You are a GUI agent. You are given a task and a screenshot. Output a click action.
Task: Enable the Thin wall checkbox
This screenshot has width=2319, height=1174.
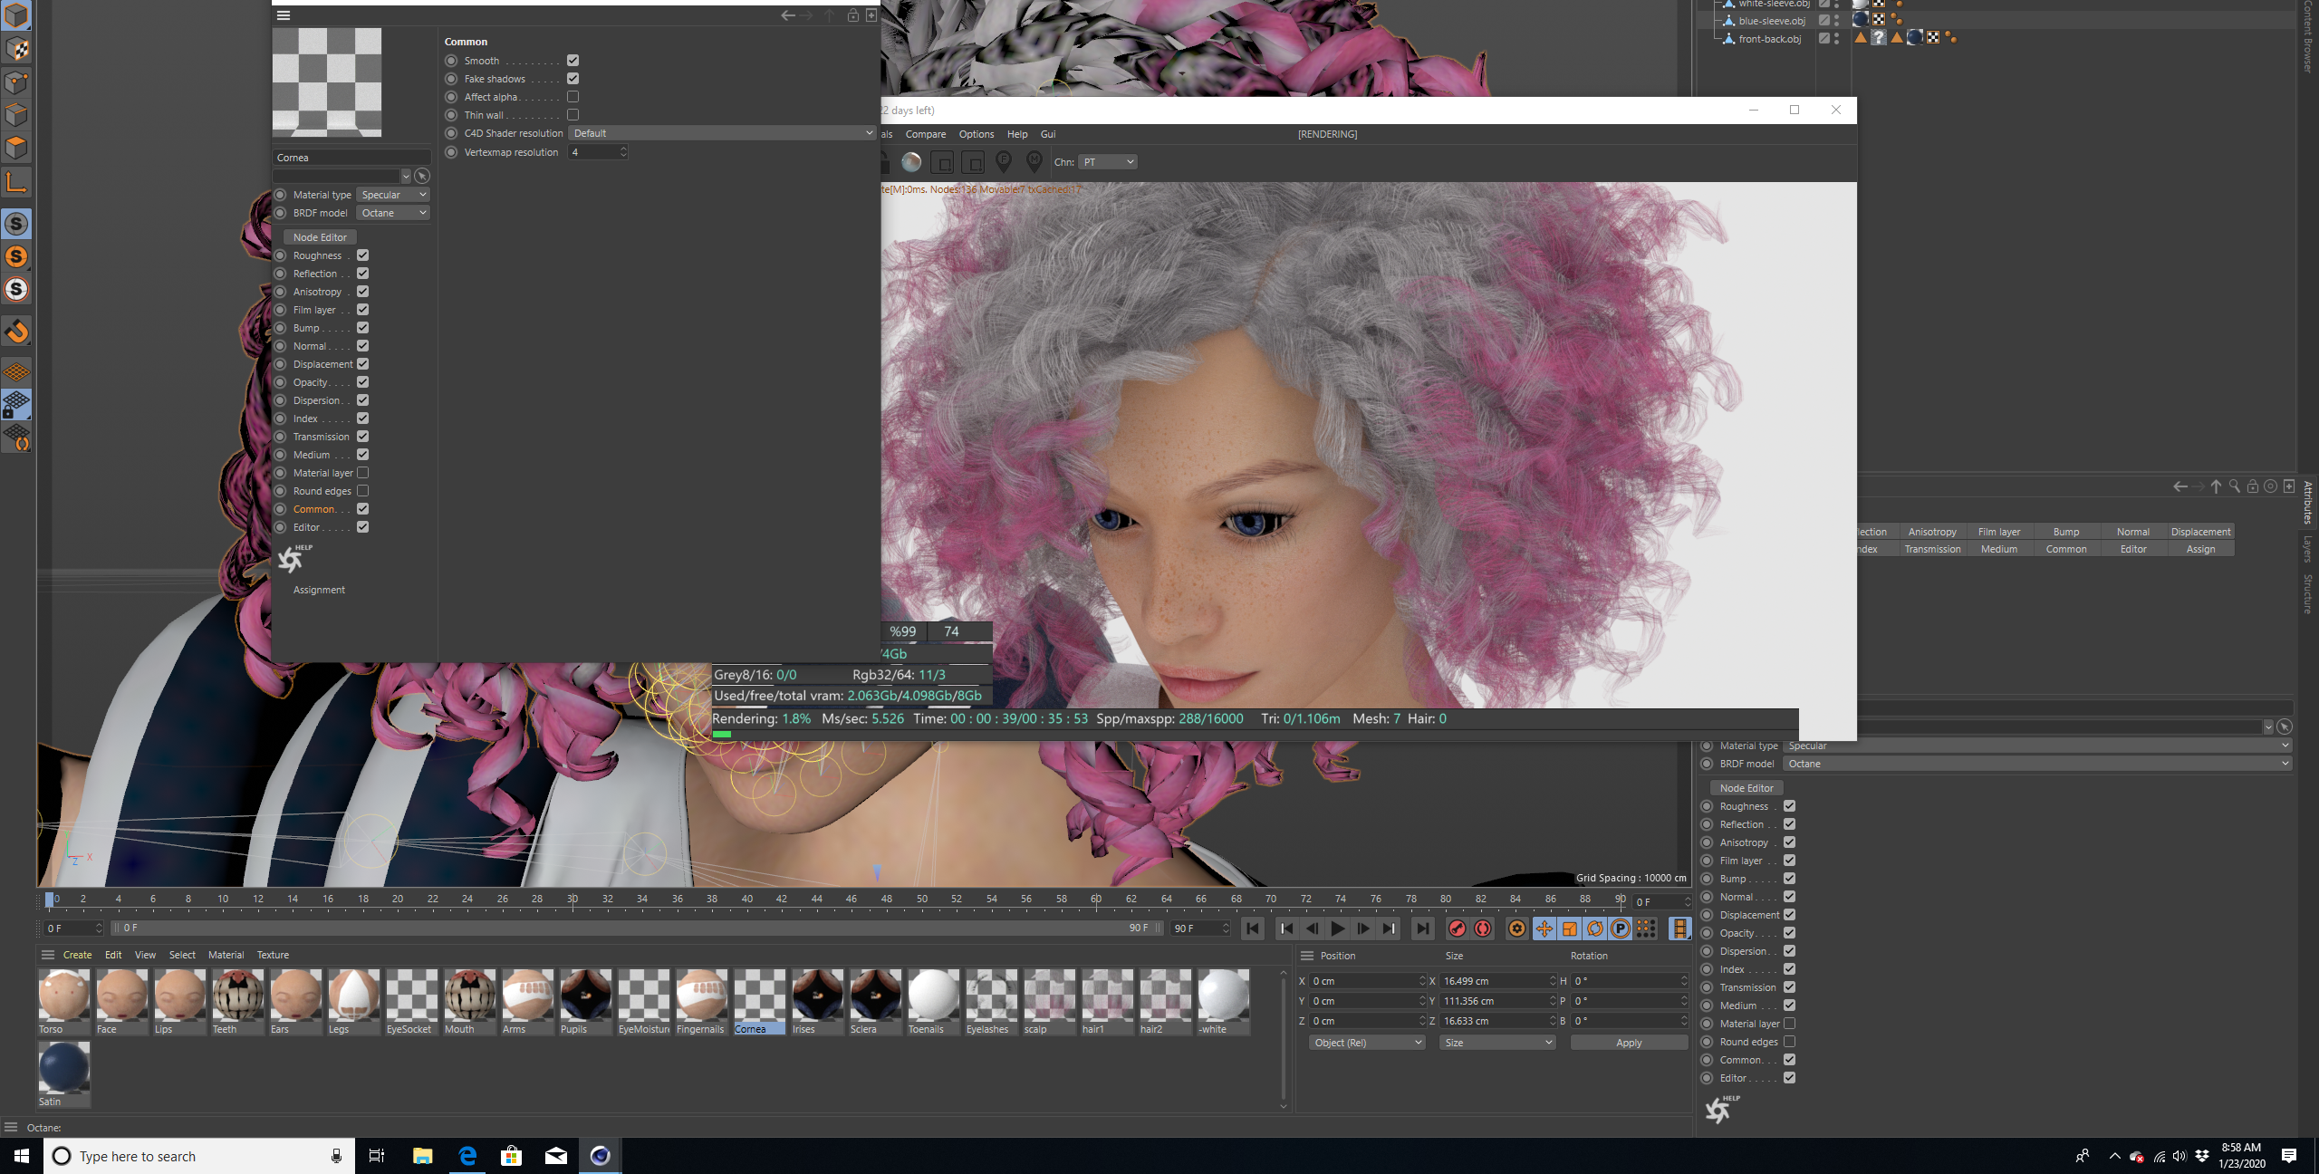[573, 115]
